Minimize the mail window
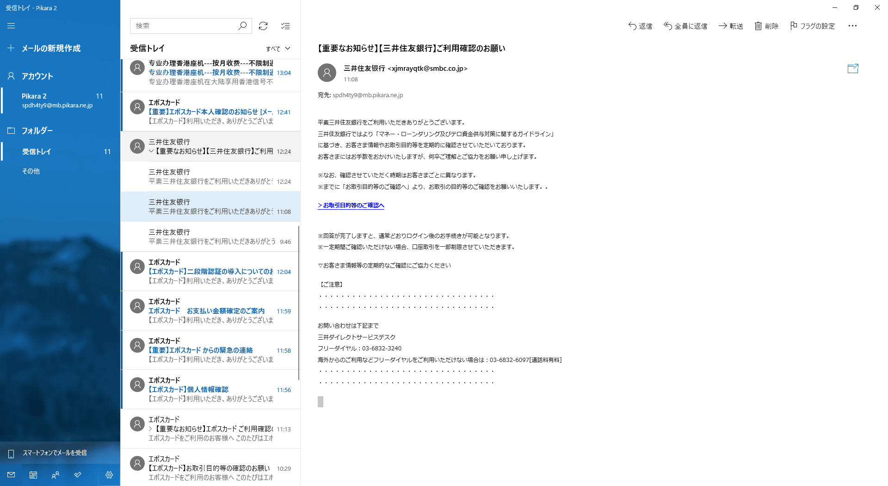Viewport: 888px width, 486px height. pos(835,7)
